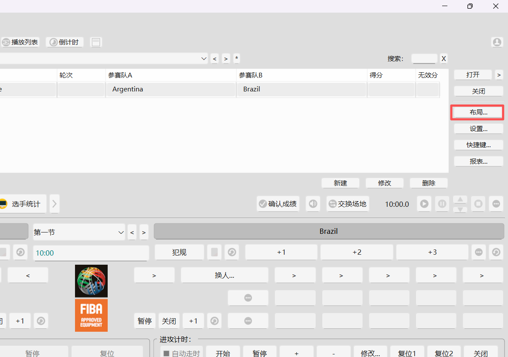Click the speaker sound icon beside 确认成绩
Viewport: 508px width, 357px height.
[x=313, y=204]
